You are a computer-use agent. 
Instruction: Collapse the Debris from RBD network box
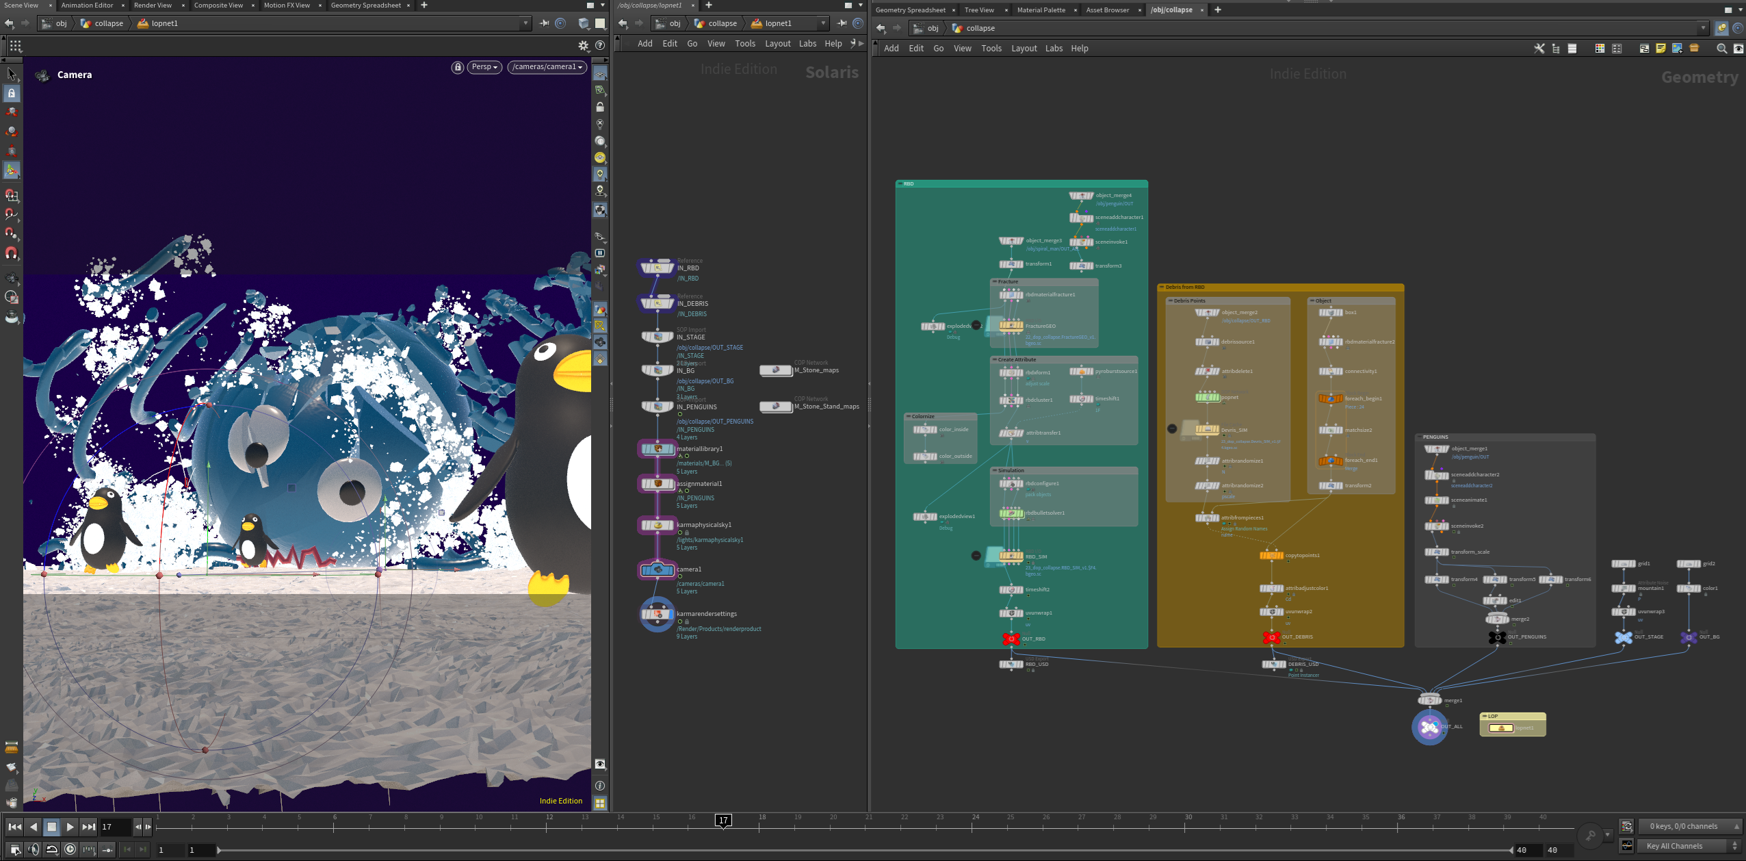click(x=1162, y=287)
